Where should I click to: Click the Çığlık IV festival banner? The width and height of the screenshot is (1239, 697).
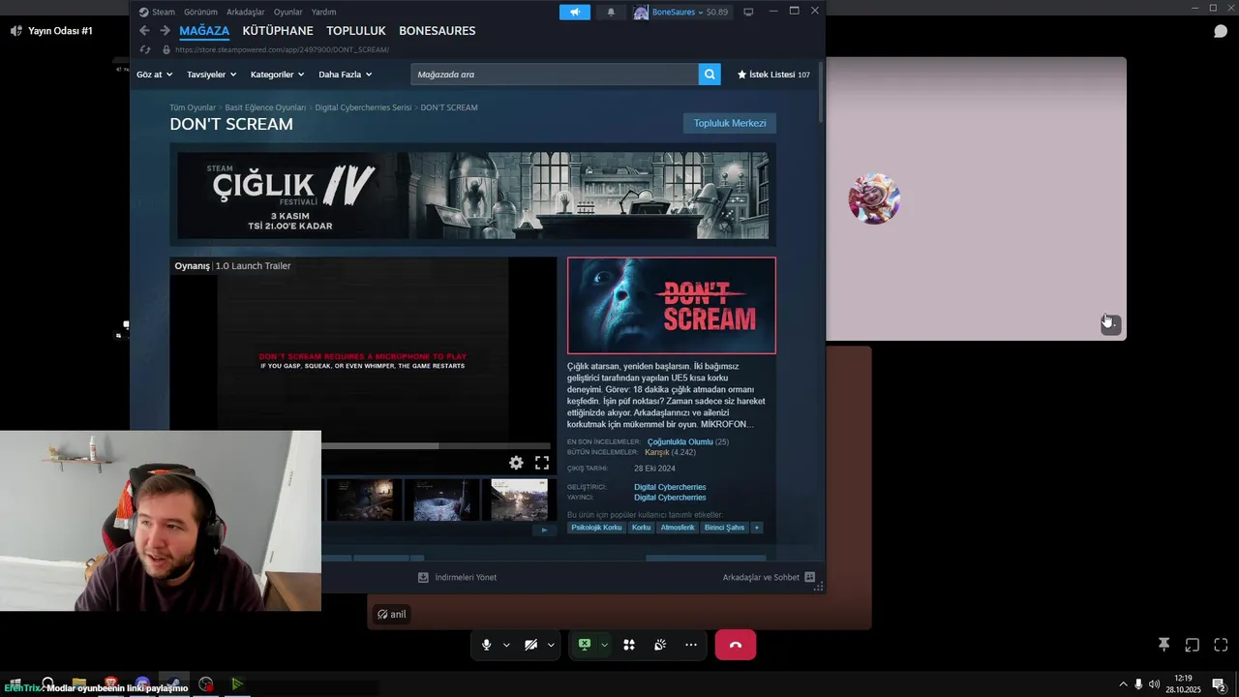coord(472,195)
